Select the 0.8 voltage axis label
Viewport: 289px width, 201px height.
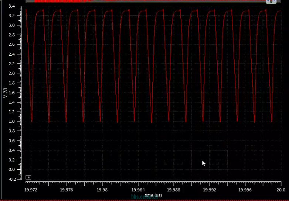point(11,131)
